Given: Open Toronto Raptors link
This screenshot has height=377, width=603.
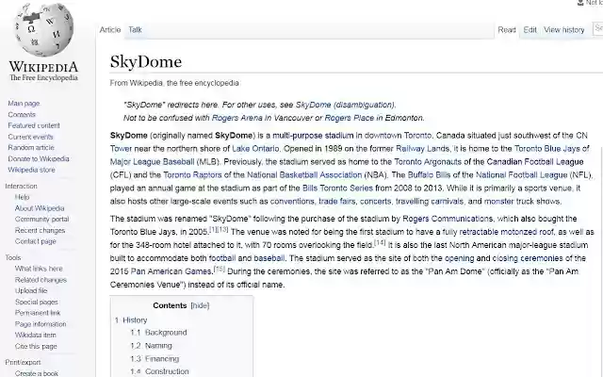Looking at the screenshot, I should (x=192, y=174).
